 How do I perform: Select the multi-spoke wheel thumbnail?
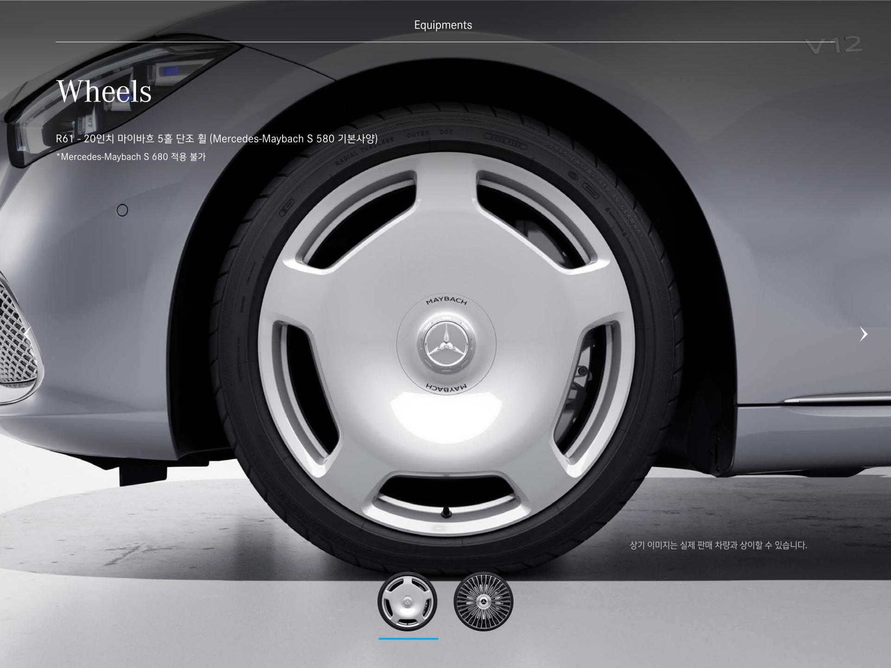[483, 602]
